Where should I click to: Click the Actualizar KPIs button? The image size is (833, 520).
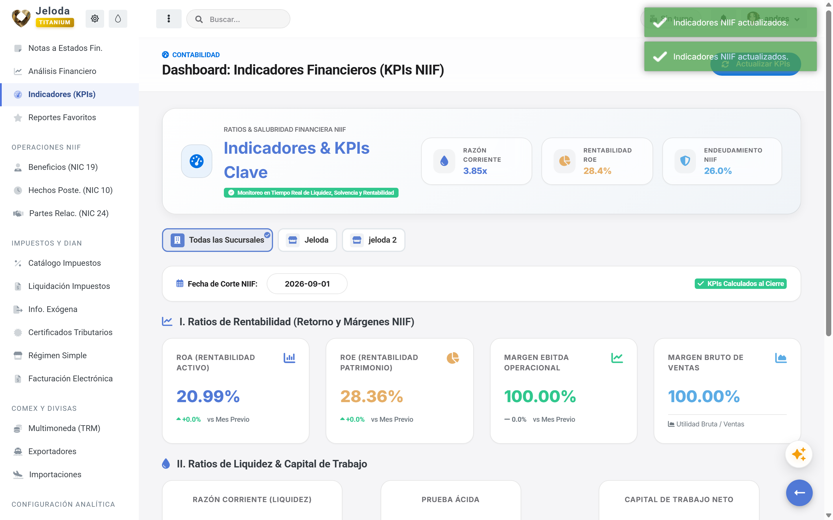(x=755, y=64)
